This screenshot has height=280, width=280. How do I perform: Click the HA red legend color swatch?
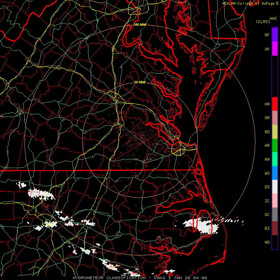coord(275,104)
